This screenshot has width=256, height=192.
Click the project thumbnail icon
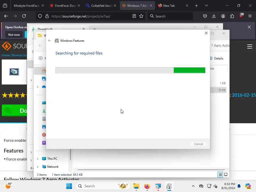click(14, 72)
